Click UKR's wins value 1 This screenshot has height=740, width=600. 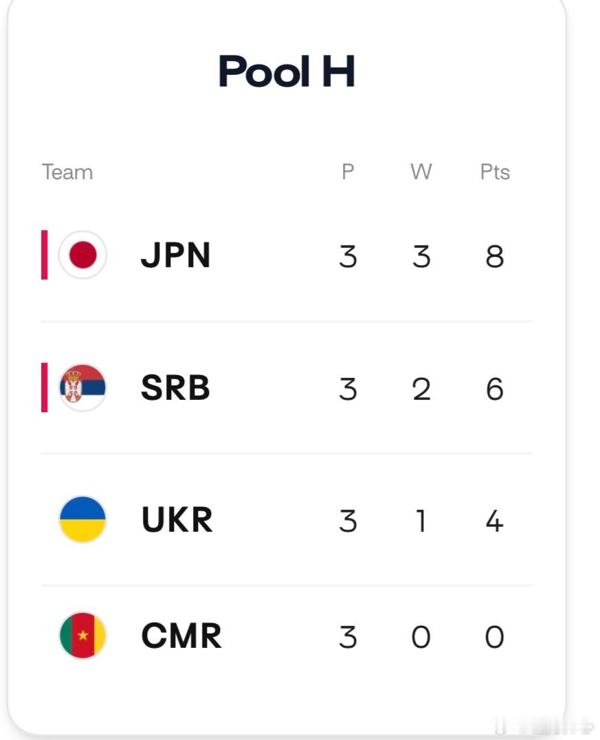[x=421, y=522]
